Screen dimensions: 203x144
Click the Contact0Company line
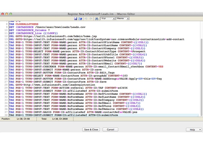tap(77, 48)
